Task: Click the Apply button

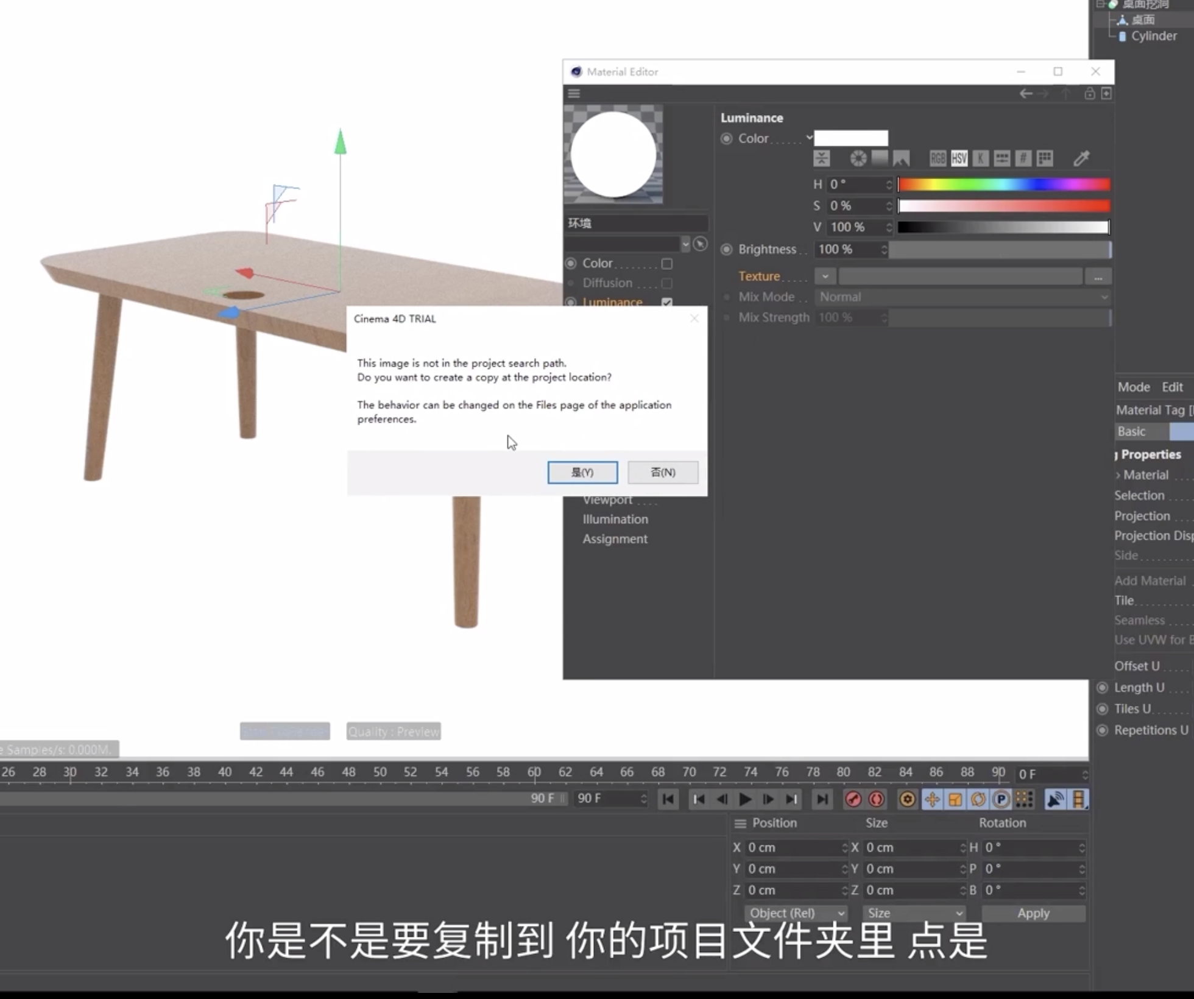Action: [1033, 913]
